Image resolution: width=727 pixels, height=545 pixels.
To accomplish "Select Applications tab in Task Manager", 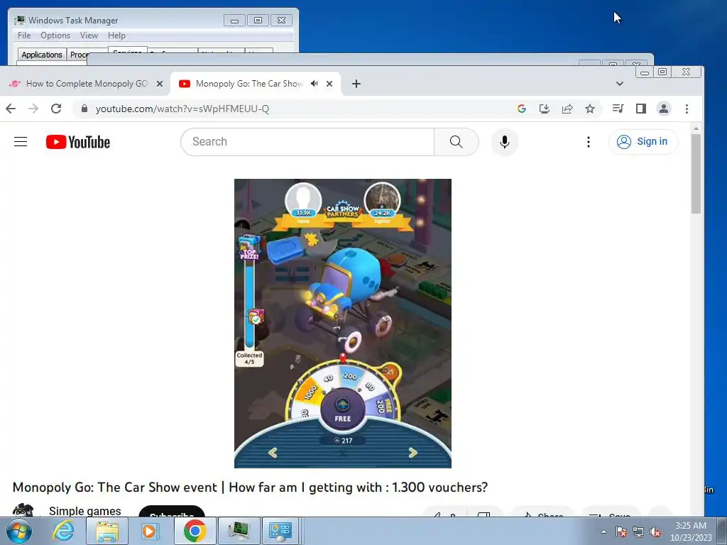I will tap(42, 55).
